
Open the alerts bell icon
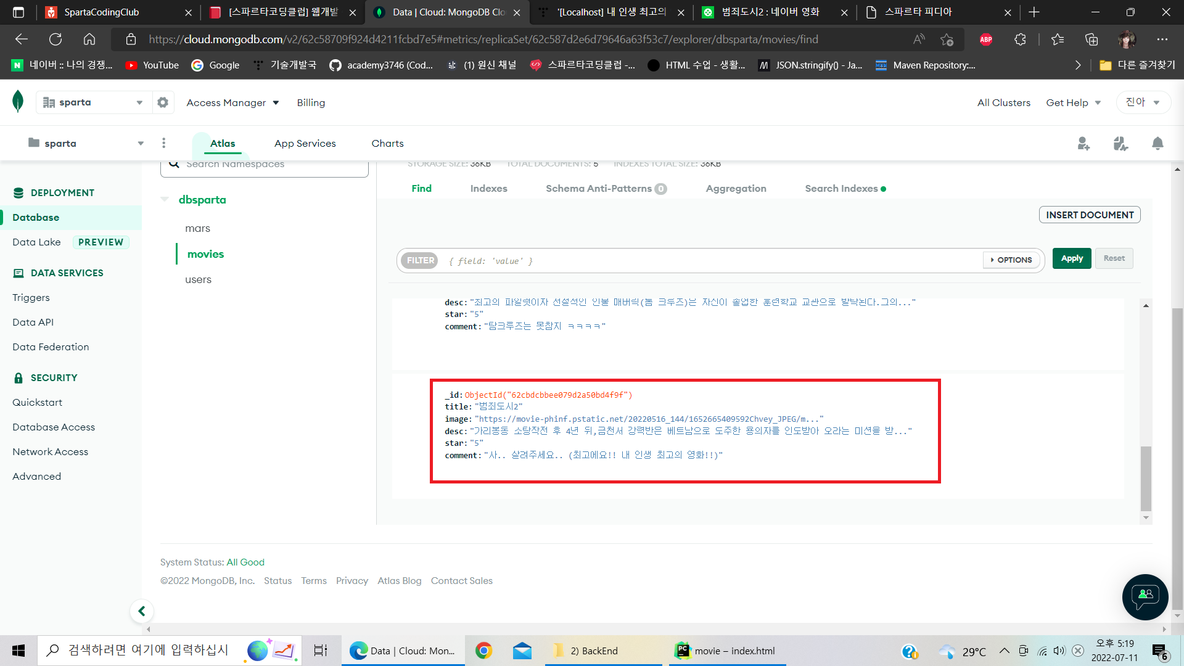1157,144
